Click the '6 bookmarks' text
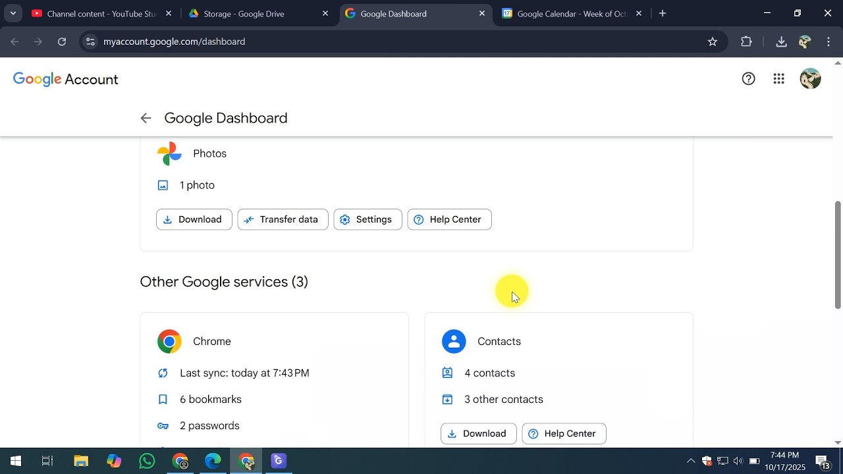 pos(211,400)
